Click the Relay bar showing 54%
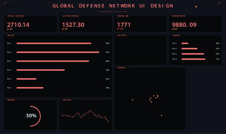The height and width of the screenshot is (134, 226). pos(41,70)
